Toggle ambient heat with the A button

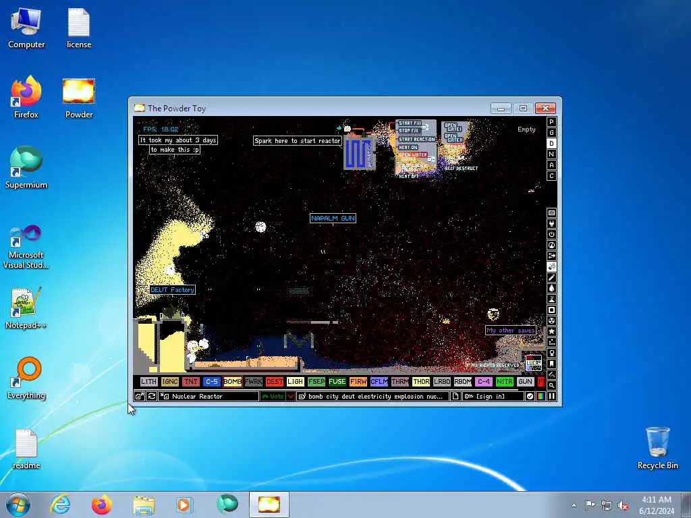pyautogui.click(x=551, y=165)
